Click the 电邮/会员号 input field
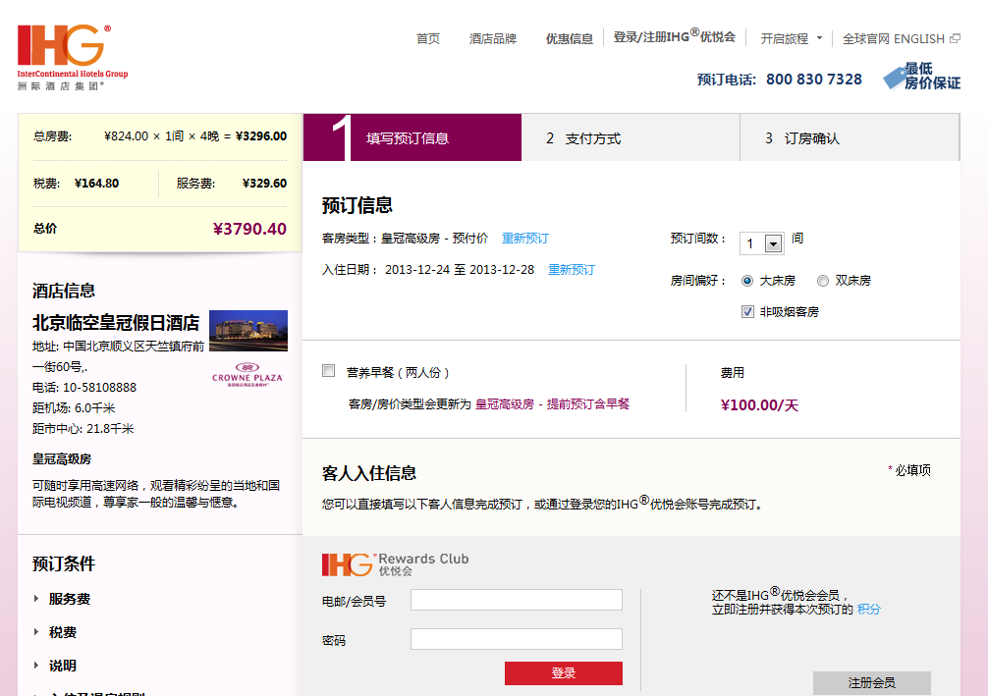 (516, 600)
